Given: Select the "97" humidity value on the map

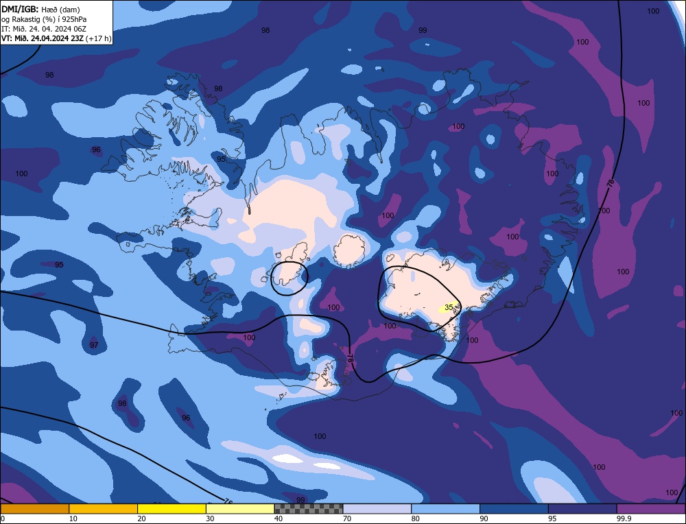Looking at the screenshot, I should click(x=94, y=345).
